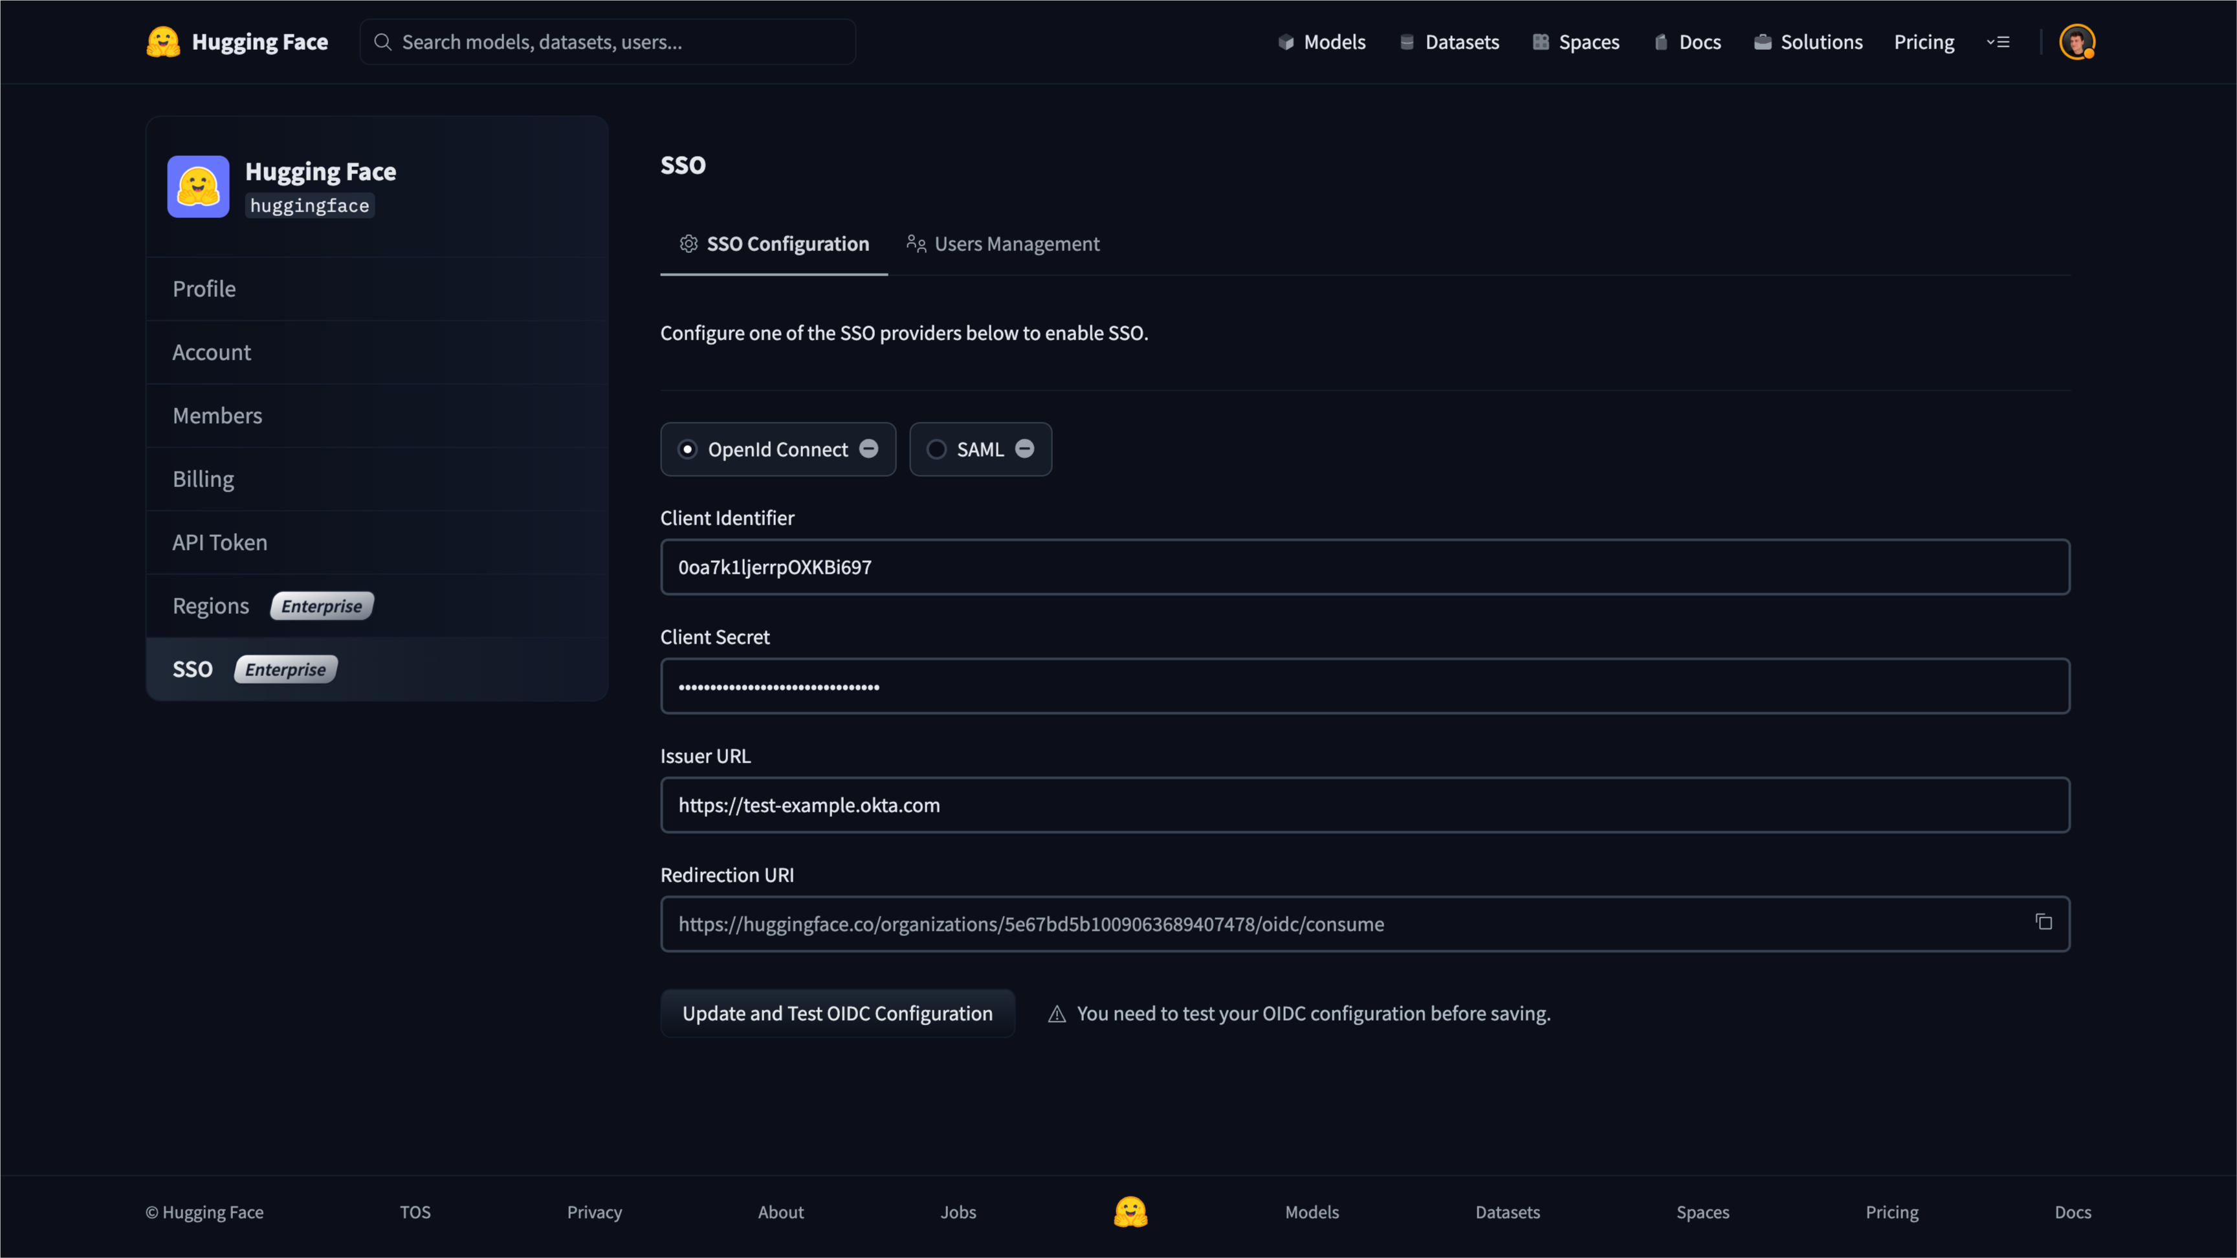
Task: Select the OpenId Connect radio button
Action: (x=687, y=448)
